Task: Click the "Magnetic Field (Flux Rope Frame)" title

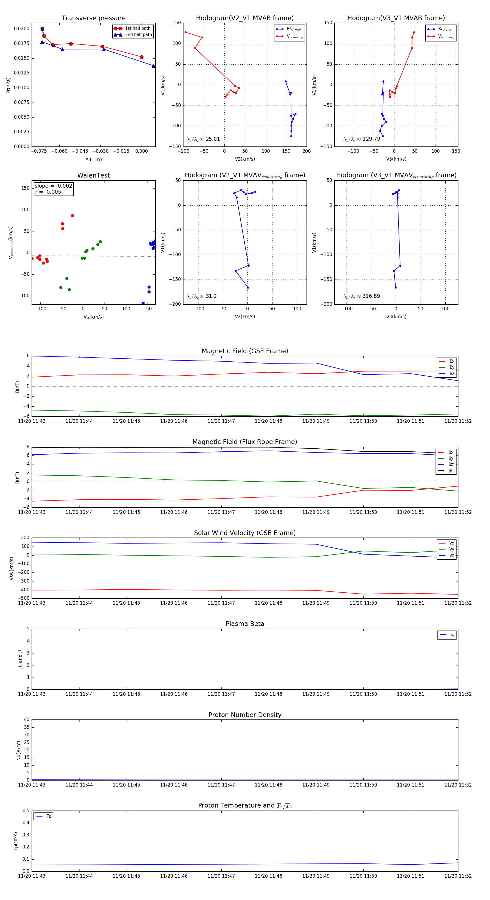Action: (245, 442)
